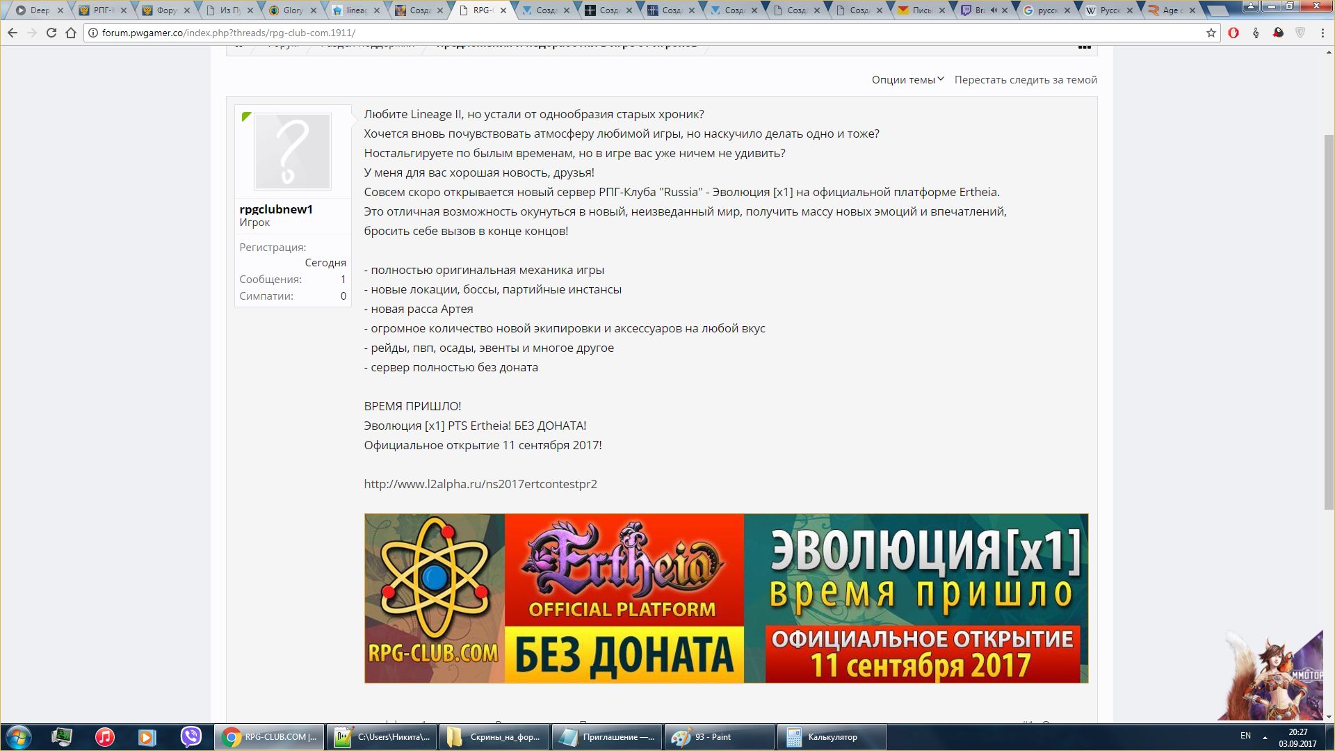Click the Chrome profile user button
The width and height of the screenshot is (1335, 751).
click(x=1251, y=6)
